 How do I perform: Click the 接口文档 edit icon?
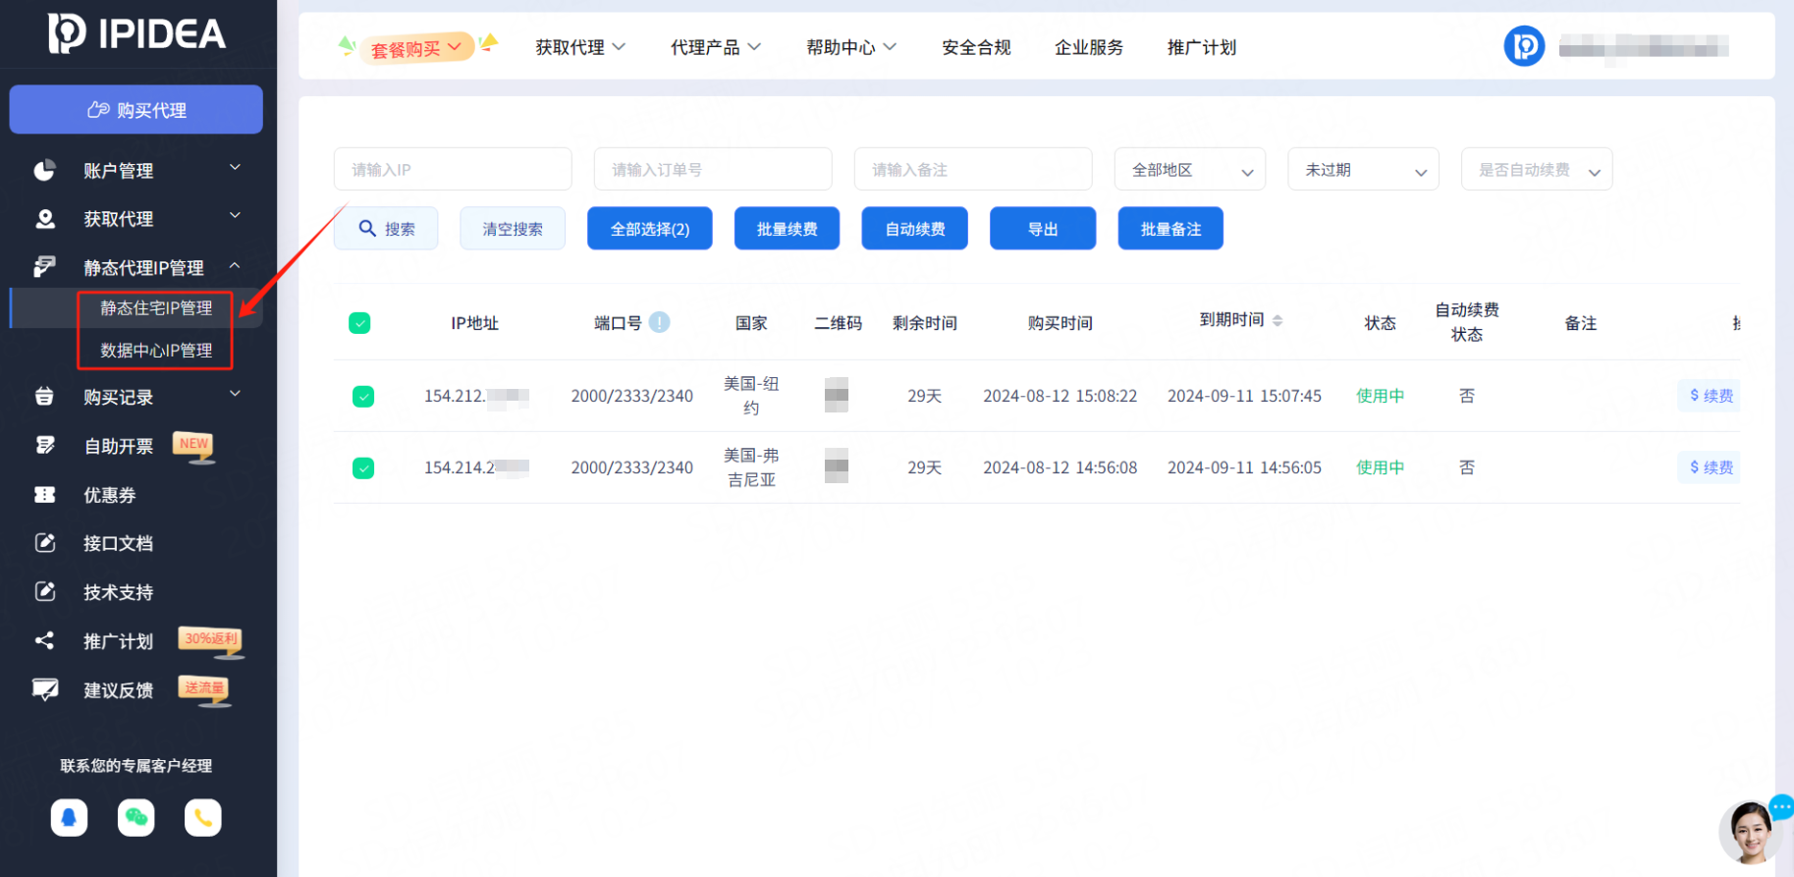pos(45,542)
